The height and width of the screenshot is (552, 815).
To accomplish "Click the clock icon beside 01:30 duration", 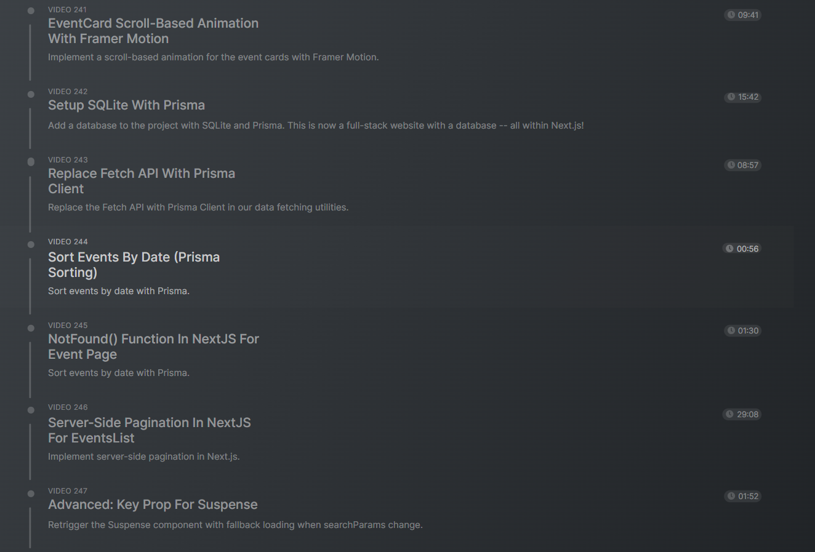I will 731,330.
